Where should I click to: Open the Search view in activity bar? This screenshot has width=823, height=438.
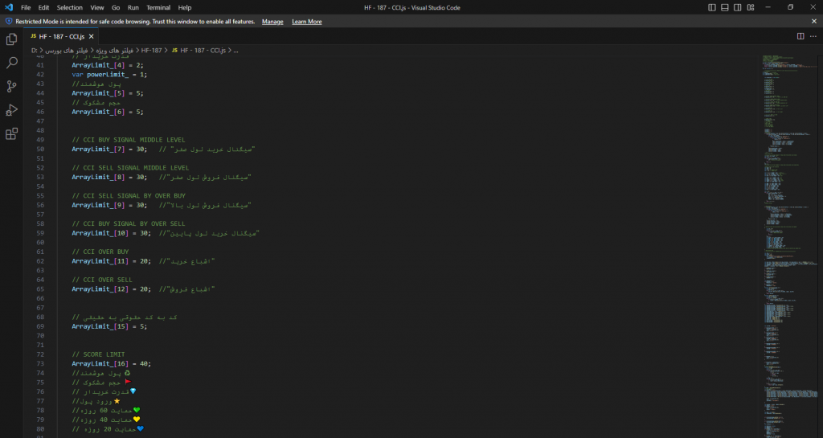(12, 63)
